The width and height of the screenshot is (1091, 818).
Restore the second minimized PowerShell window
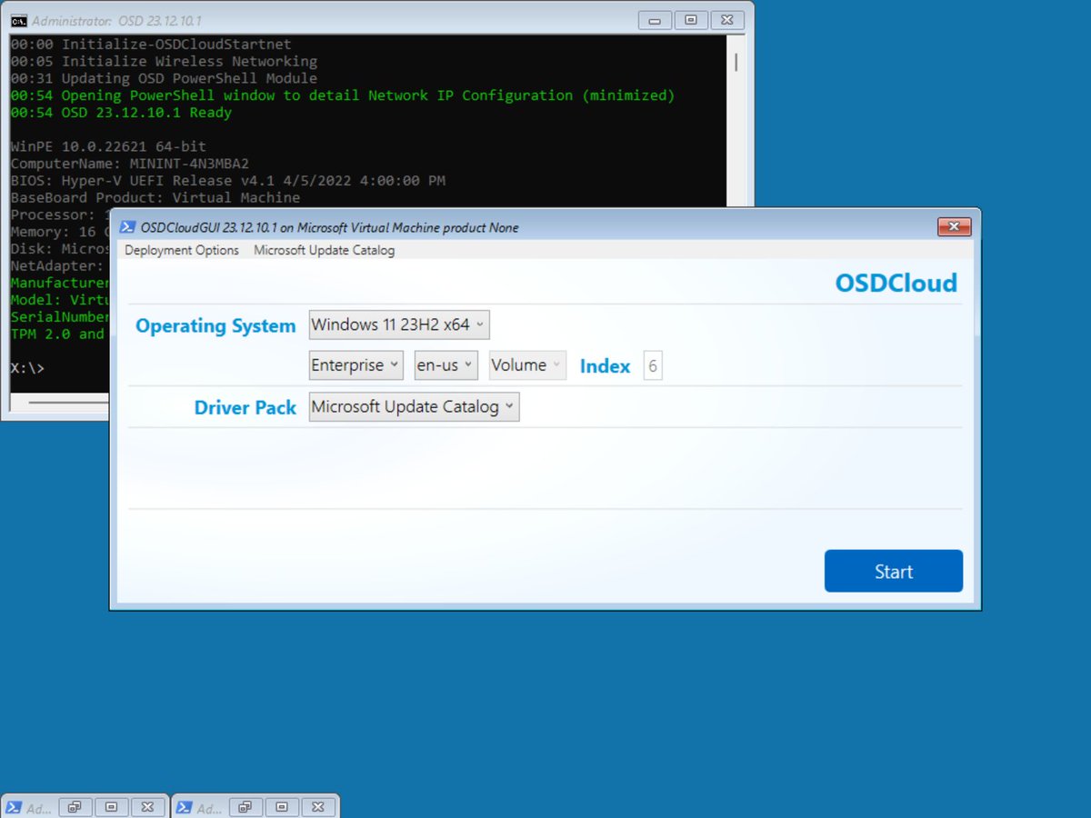tap(246, 806)
